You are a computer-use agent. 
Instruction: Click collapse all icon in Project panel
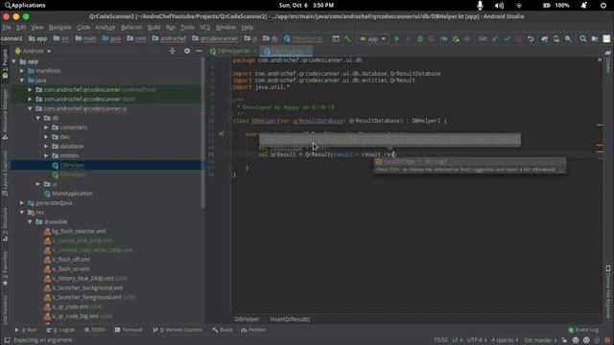(x=173, y=51)
